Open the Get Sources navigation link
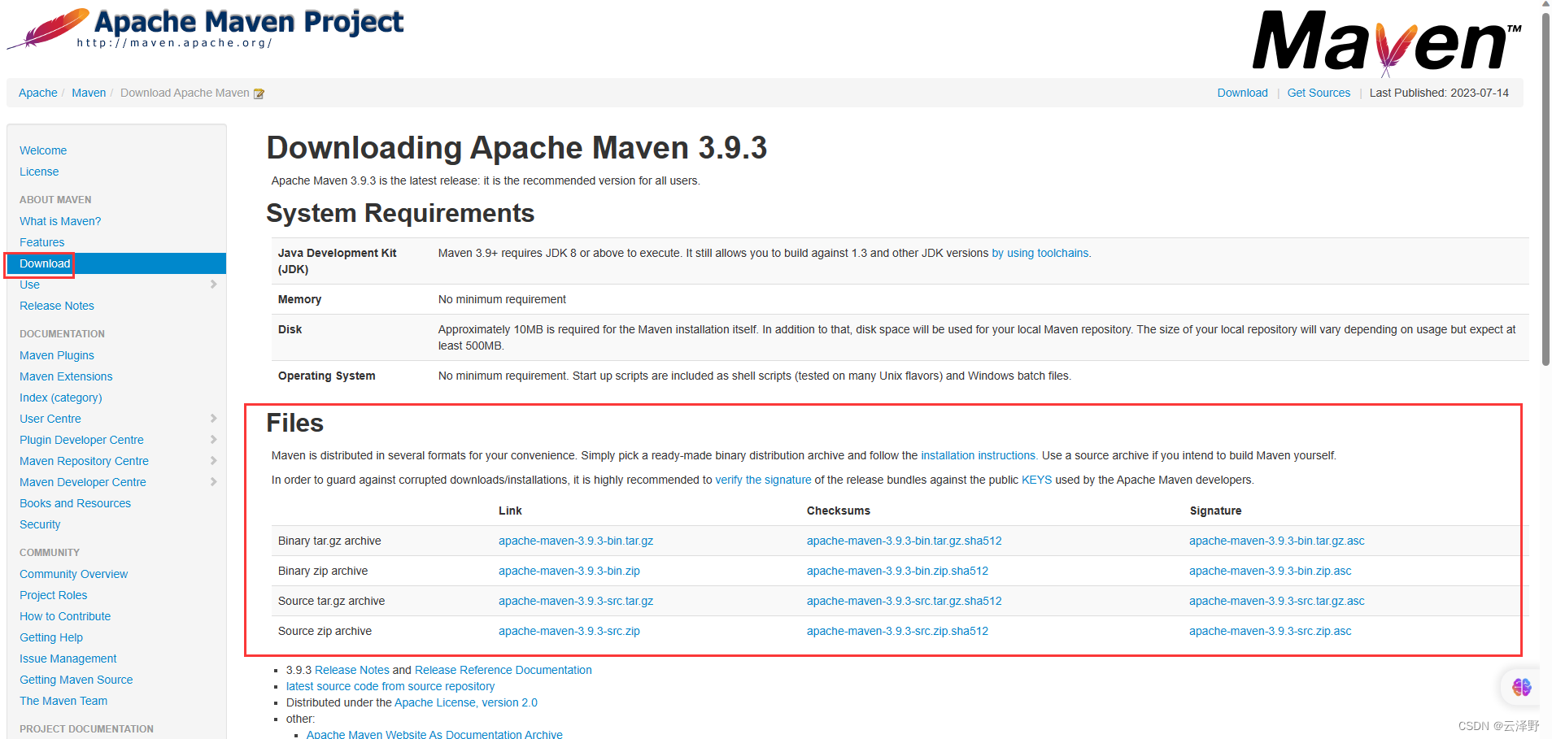 point(1319,93)
